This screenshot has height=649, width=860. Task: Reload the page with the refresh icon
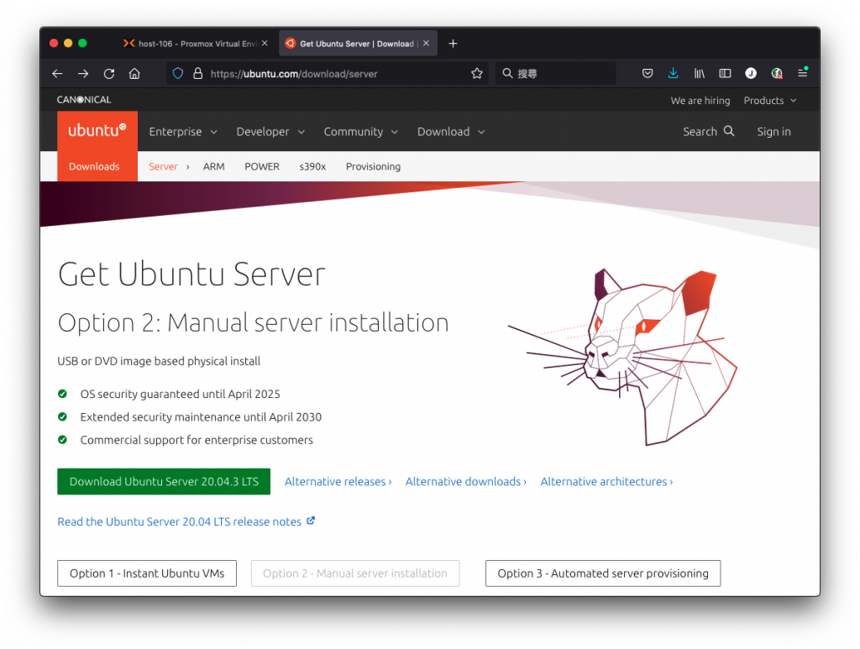coord(109,73)
